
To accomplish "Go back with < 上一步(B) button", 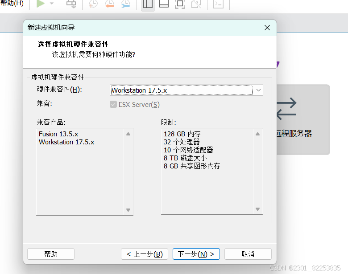I will (145, 254).
